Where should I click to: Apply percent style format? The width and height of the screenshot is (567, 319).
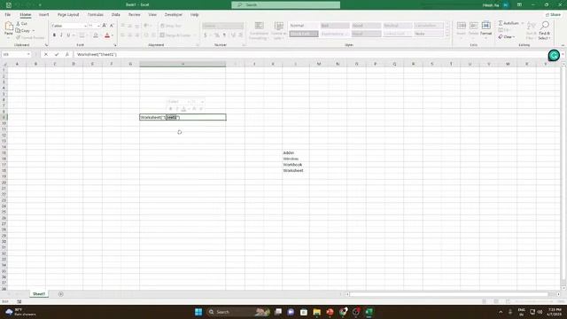click(x=216, y=35)
